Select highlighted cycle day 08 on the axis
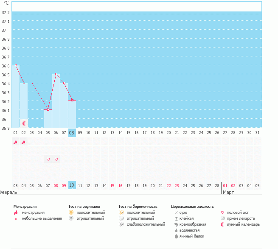The width and height of the screenshot is (278, 249). (x=72, y=132)
